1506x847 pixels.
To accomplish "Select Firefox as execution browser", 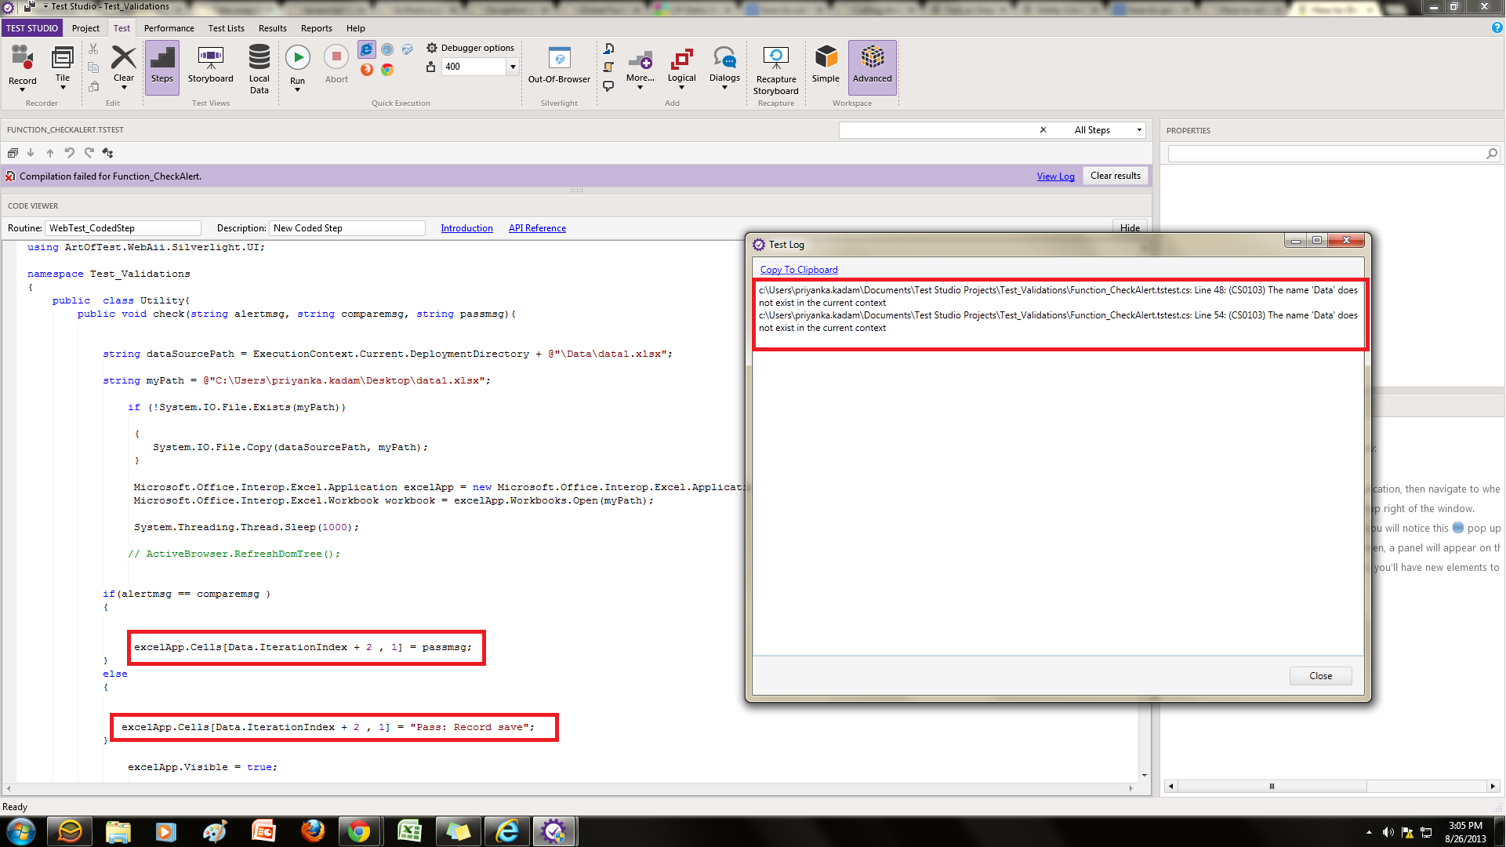I will point(366,70).
